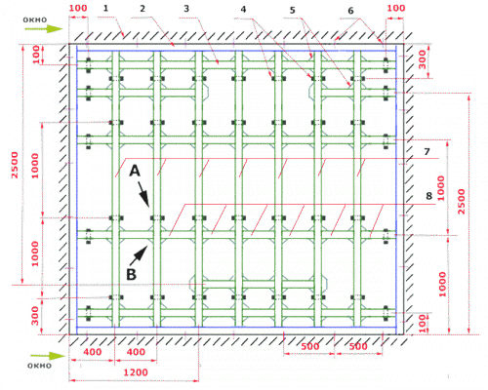Click callout number 7 on the right
This screenshot has width=488, height=390.
pos(427,151)
